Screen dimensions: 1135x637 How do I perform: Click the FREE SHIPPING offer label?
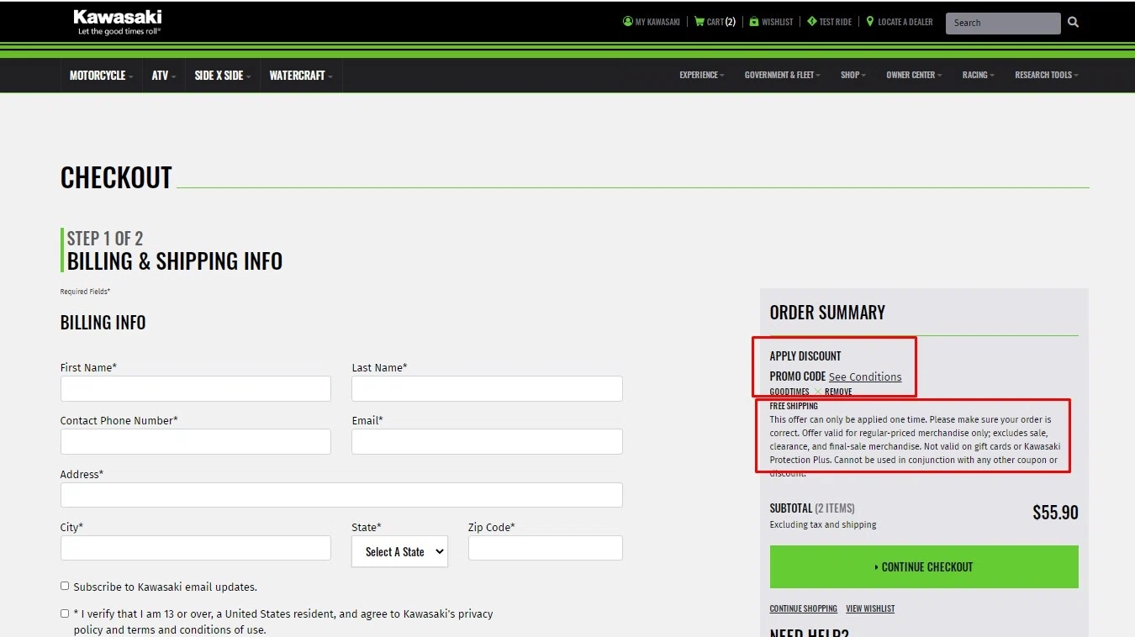[x=794, y=406]
